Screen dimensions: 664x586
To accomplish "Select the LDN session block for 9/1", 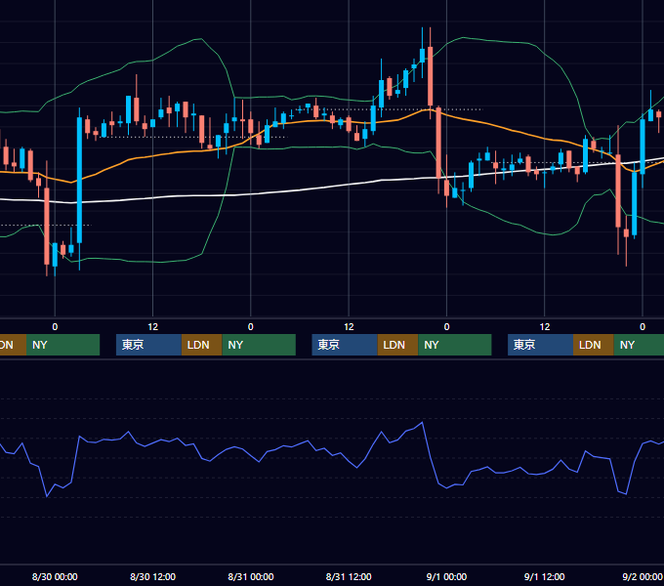I will pos(594,345).
